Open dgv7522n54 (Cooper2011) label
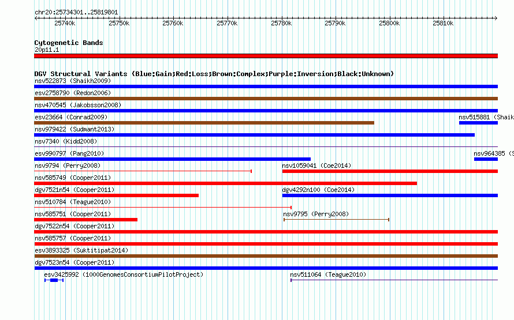The height and width of the screenshot is (320, 514). pyautogui.click(x=75, y=226)
